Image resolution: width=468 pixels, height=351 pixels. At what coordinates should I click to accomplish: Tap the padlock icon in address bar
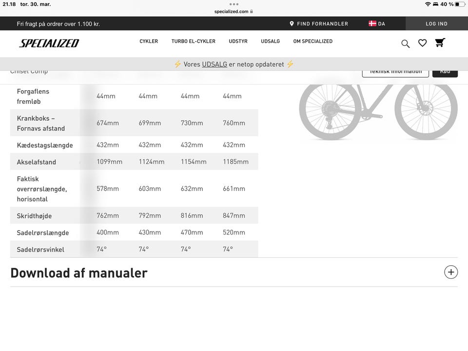(x=252, y=11)
